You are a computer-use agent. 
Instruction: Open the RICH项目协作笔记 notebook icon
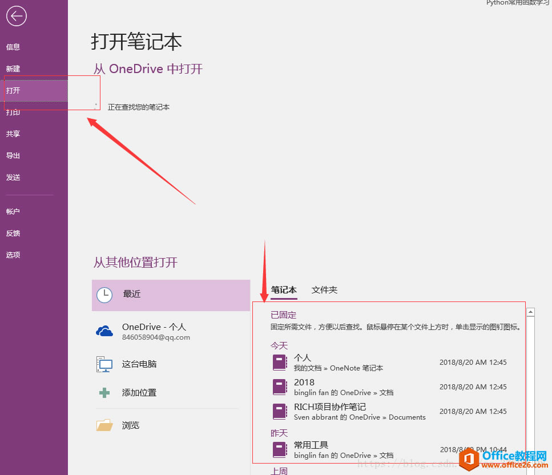coord(280,411)
